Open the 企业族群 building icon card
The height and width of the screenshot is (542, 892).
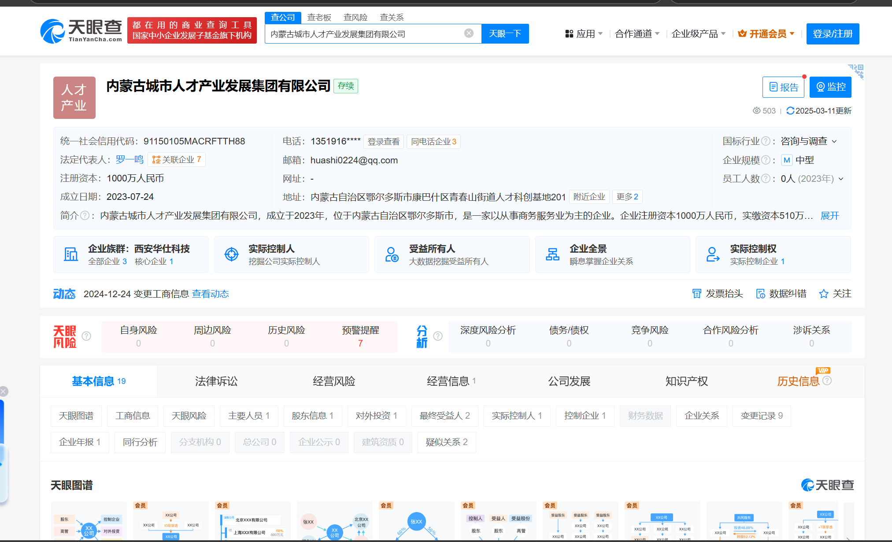[x=71, y=254]
